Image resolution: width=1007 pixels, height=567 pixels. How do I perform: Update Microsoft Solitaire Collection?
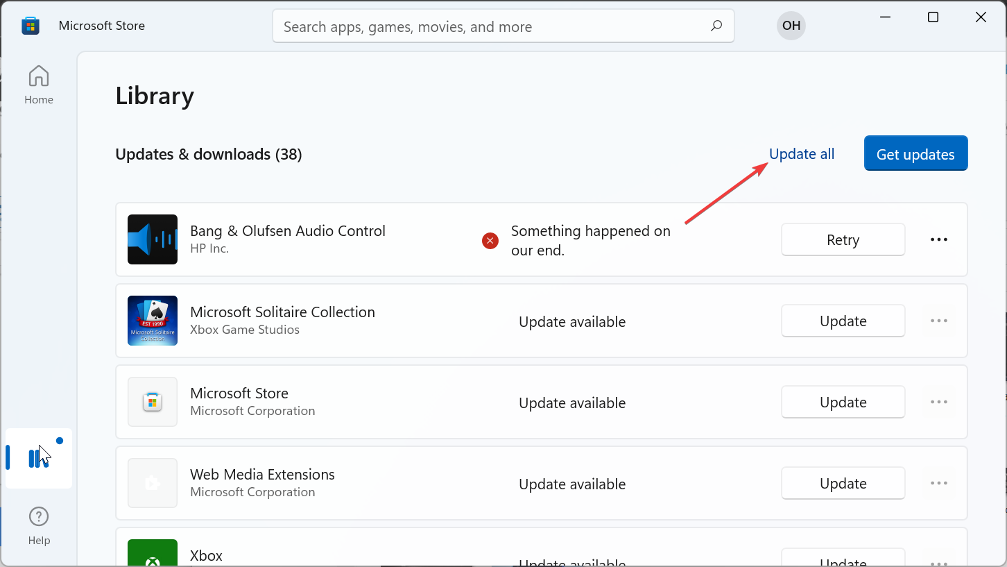click(x=843, y=321)
